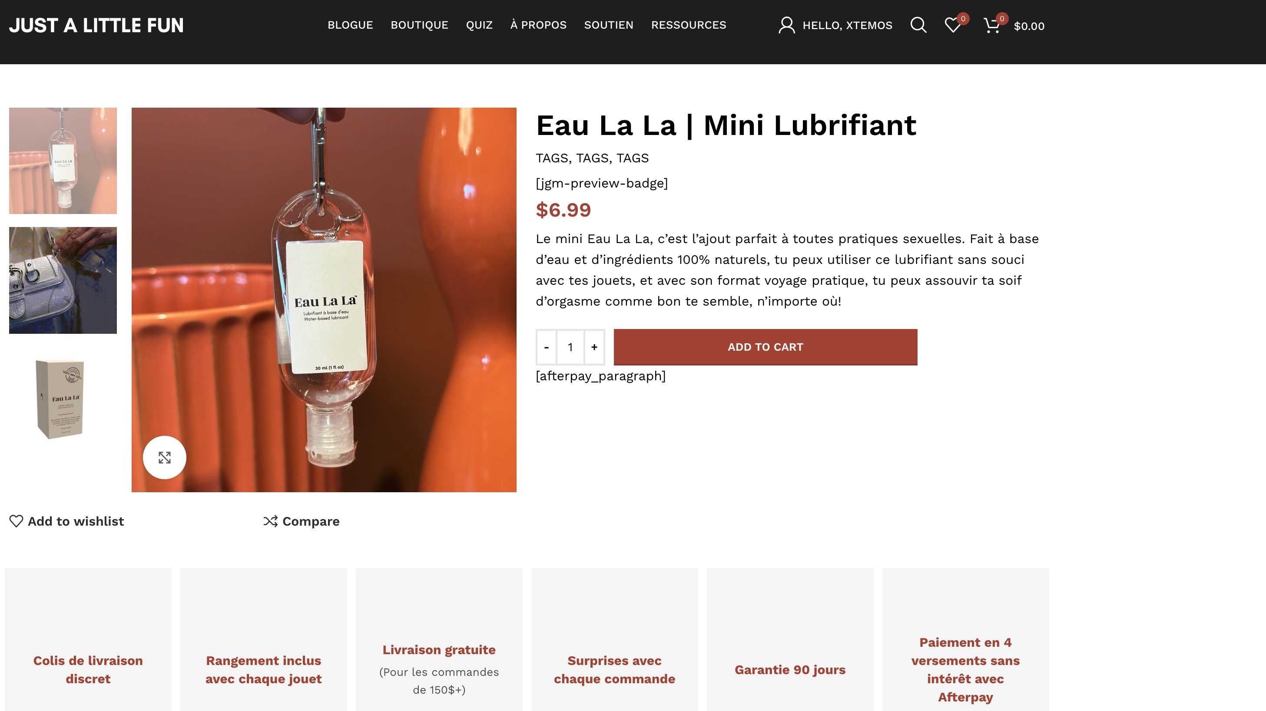This screenshot has width=1266, height=711.
Task: Click the heart icon beside Add to wishlist
Action: point(16,521)
